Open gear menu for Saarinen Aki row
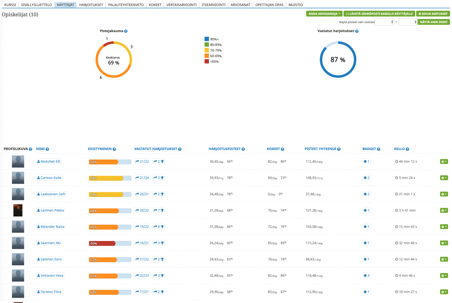The width and height of the screenshot is (452, 303). 444,243
